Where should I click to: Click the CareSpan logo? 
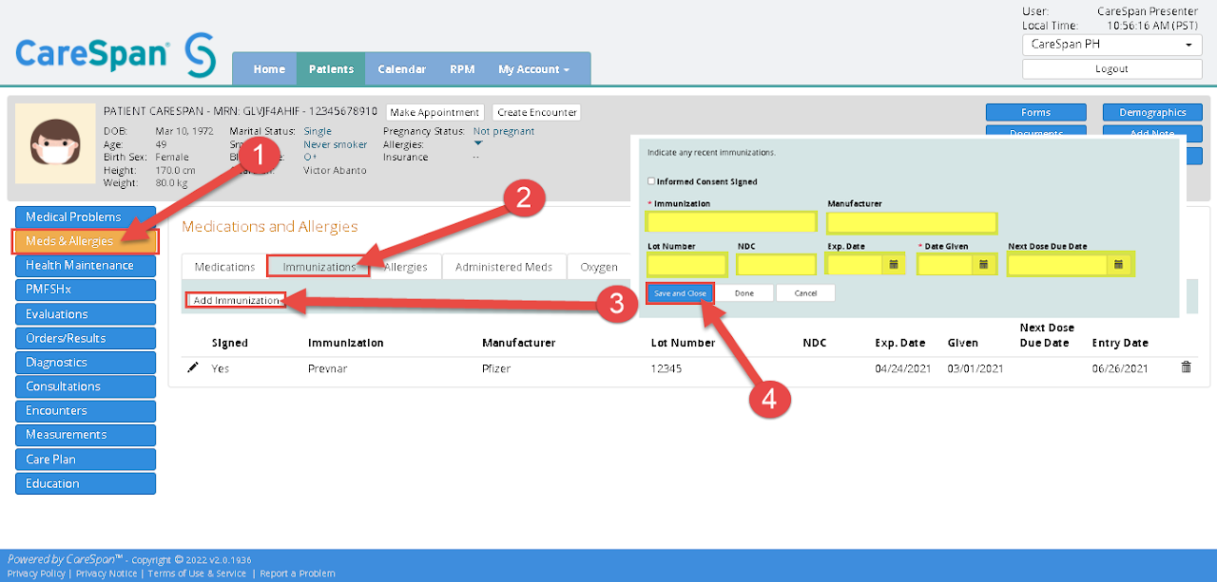[x=116, y=53]
